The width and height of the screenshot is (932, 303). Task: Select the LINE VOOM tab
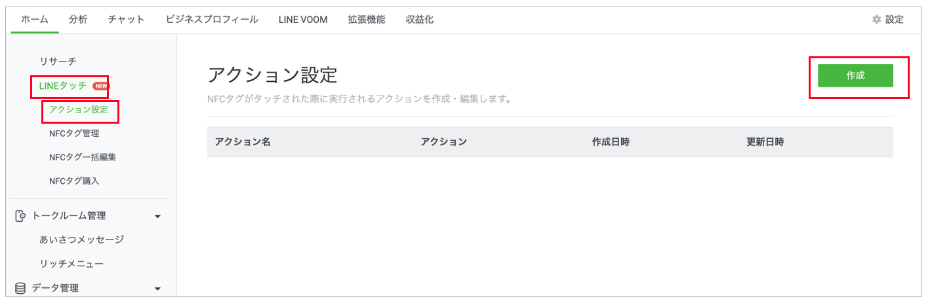tap(302, 20)
